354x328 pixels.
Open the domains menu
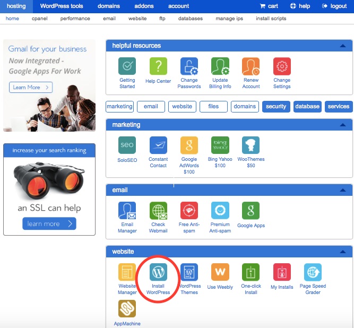[109, 6]
